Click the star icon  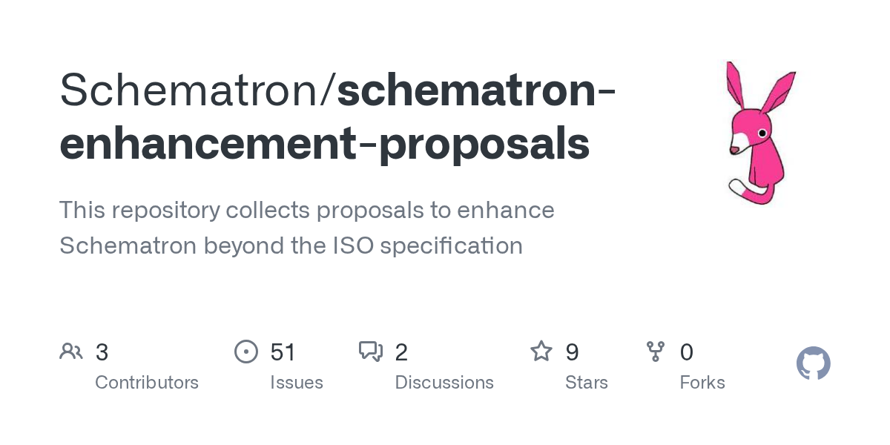click(541, 352)
